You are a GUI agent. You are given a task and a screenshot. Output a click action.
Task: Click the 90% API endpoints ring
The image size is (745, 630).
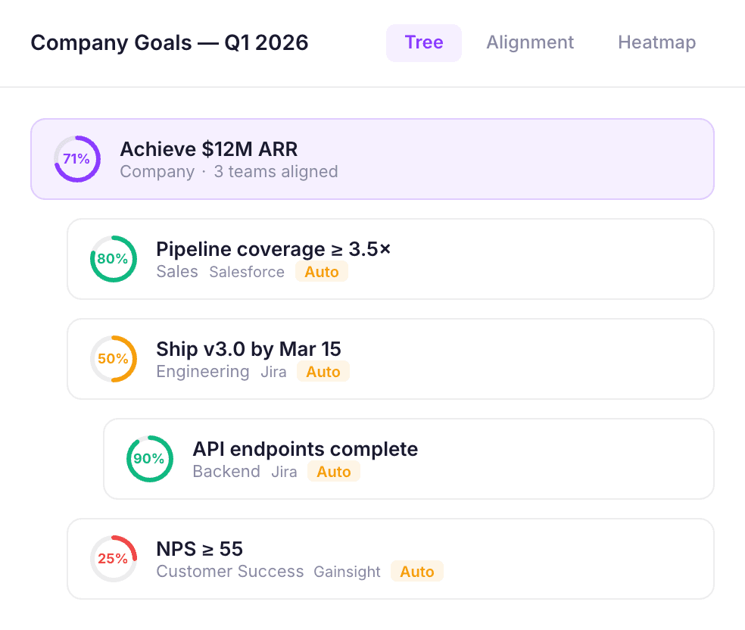point(150,459)
